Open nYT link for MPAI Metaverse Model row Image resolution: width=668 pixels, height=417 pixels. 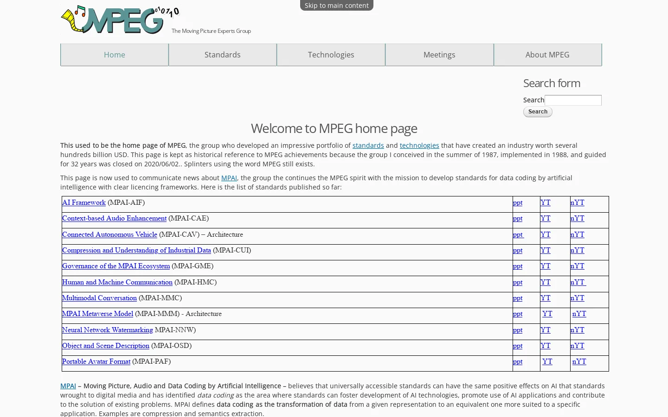(579, 314)
